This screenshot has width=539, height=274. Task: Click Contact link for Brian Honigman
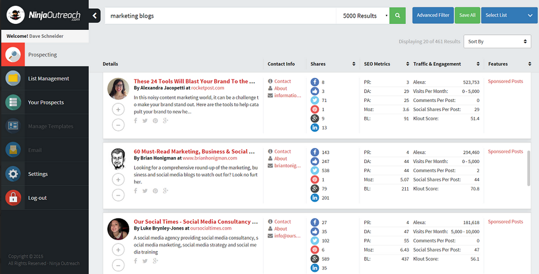(282, 151)
